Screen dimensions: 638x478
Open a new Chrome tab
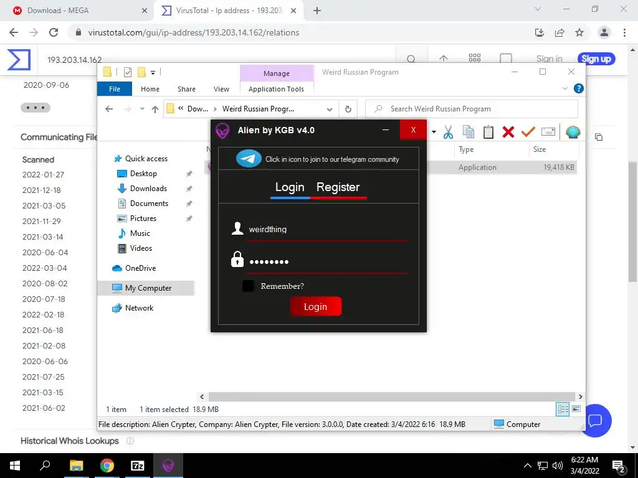coord(317,11)
